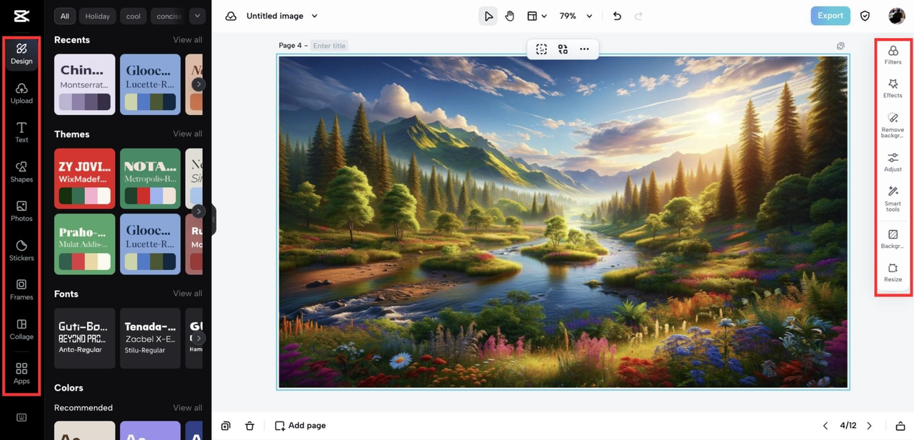914x440 pixels.
Task: Open Adjust settings
Action: coord(893,162)
